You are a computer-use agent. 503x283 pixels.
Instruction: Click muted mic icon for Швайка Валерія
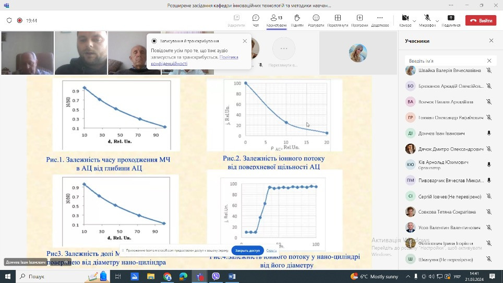pyautogui.click(x=489, y=70)
